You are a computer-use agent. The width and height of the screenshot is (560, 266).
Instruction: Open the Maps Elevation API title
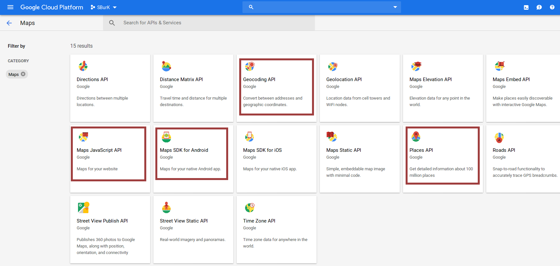click(x=431, y=79)
